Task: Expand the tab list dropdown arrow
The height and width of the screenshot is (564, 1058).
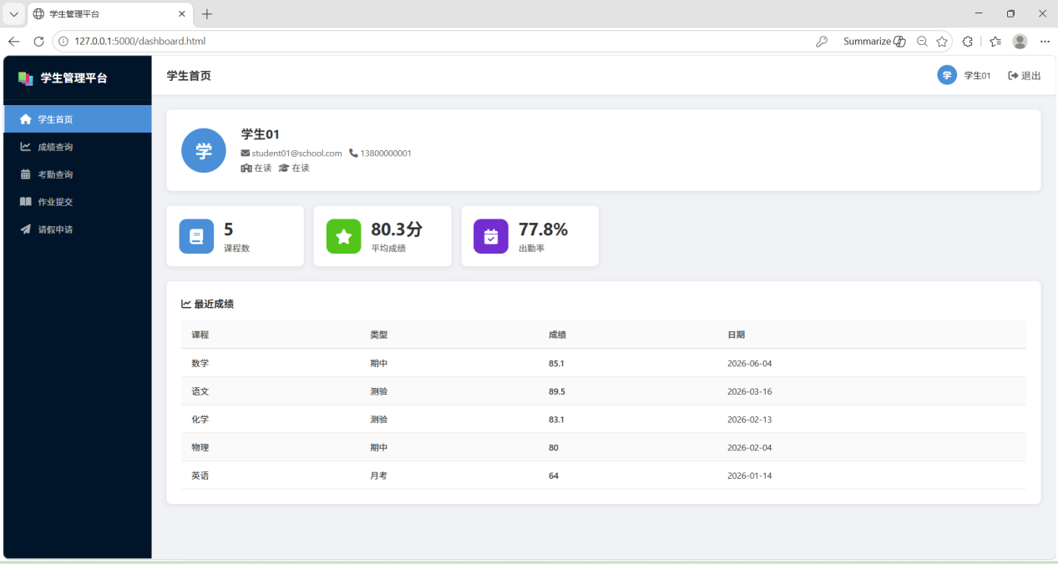Action: [x=13, y=14]
